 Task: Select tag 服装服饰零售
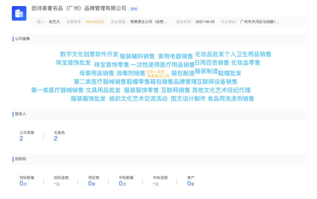coord(141,90)
